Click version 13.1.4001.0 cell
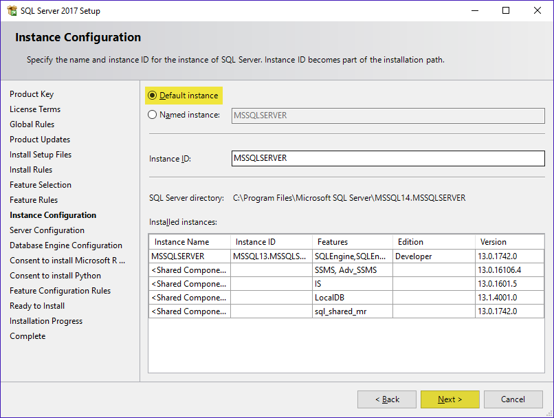Viewport: 554px width, 418px height. (509, 298)
